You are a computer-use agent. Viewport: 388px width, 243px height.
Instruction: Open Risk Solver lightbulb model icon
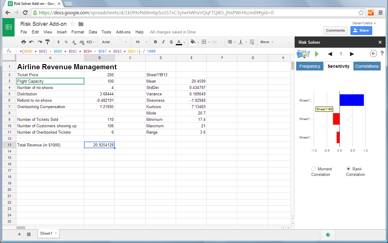(x=303, y=54)
